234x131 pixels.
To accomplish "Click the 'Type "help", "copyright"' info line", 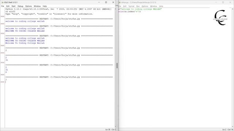I will coord(49,14).
